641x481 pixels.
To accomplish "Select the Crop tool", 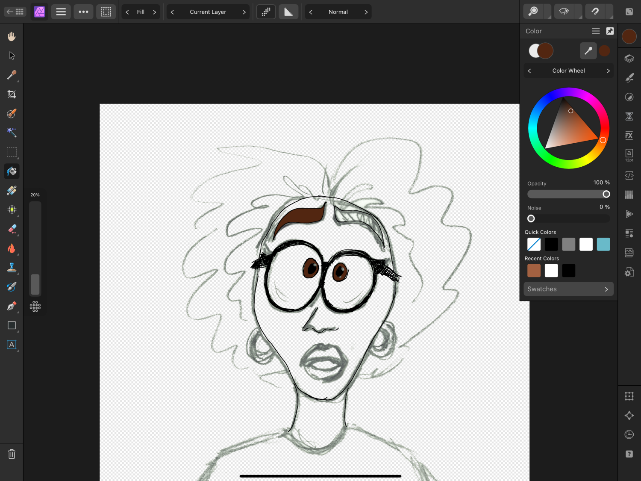I will pyautogui.click(x=12, y=94).
